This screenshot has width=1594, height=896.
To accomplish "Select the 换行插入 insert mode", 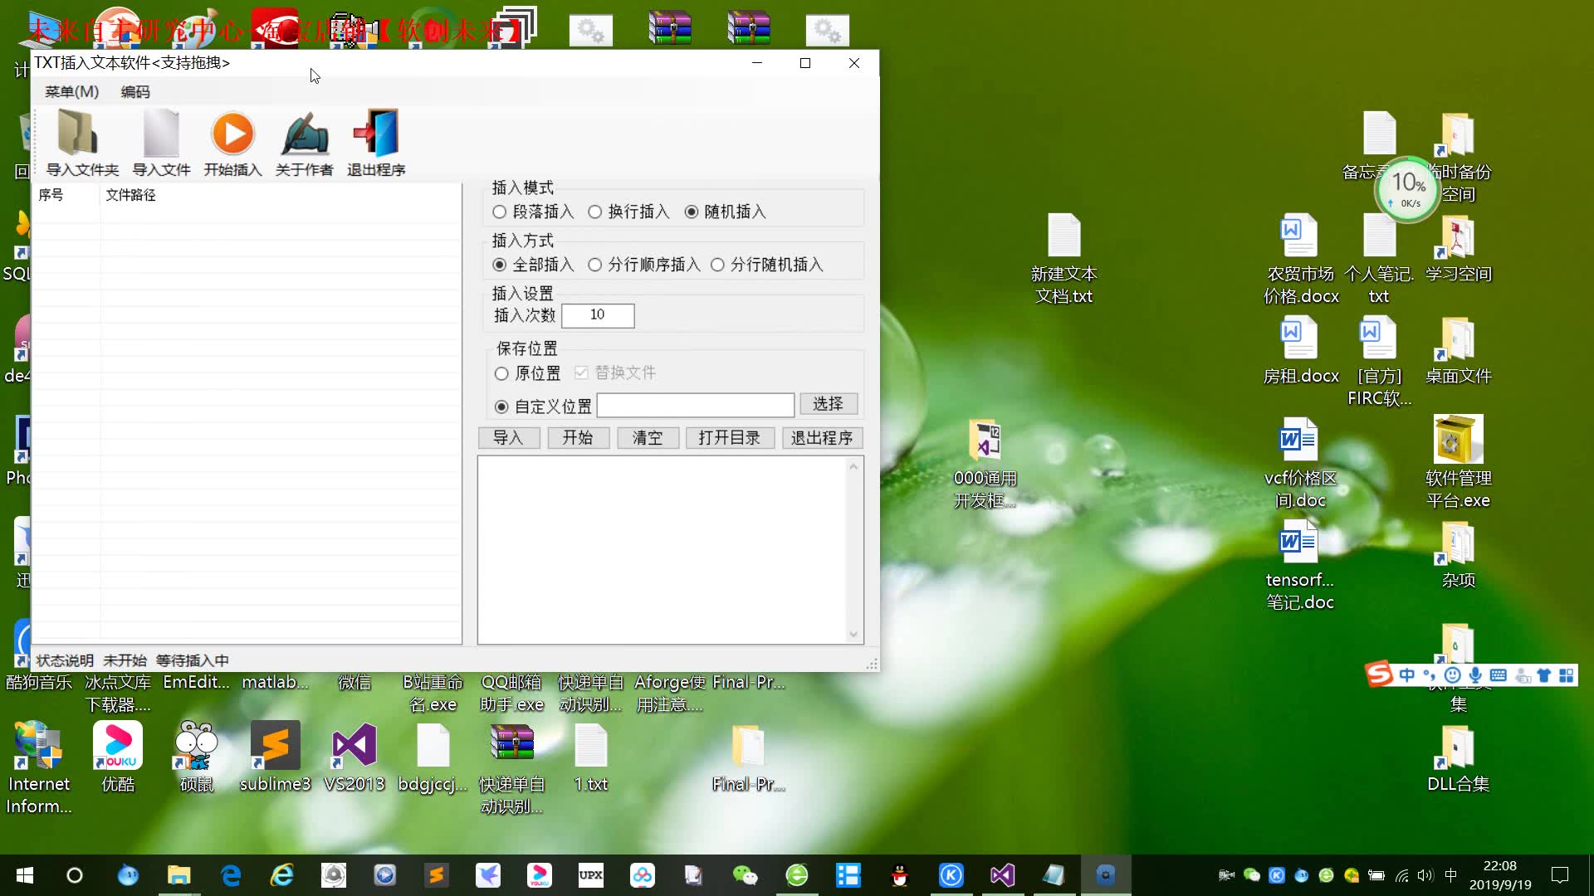I will pos(595,212).
